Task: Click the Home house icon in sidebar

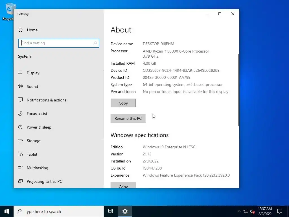Action: tap(20, 30)
